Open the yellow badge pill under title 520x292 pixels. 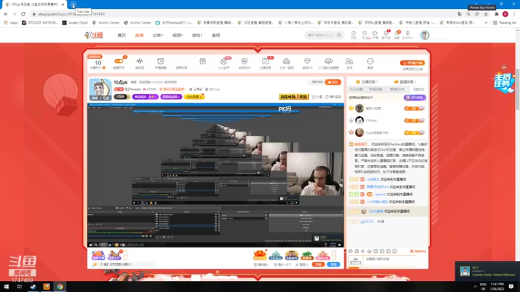194,97
